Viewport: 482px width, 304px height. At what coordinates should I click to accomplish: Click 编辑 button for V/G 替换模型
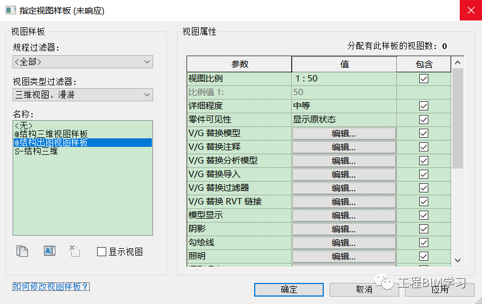click(344, 134)
